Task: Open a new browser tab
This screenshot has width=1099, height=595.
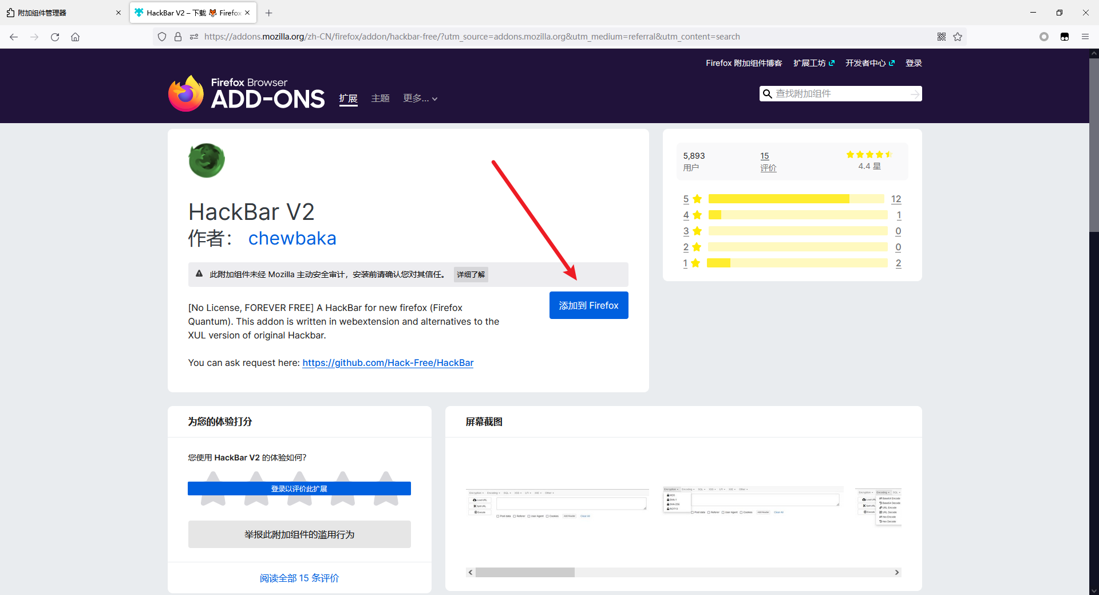Action: [269, 13]
